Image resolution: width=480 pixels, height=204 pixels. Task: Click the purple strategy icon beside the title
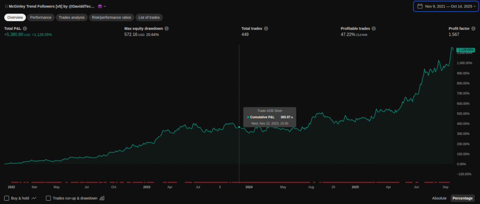point(100,6)
